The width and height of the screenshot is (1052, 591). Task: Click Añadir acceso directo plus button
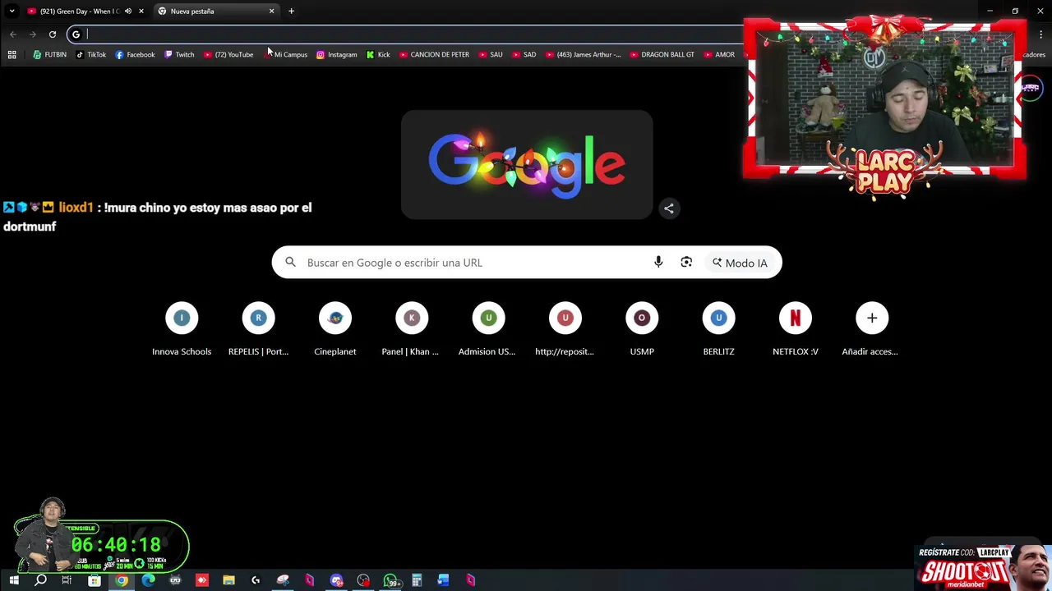(x=872, y=318)
